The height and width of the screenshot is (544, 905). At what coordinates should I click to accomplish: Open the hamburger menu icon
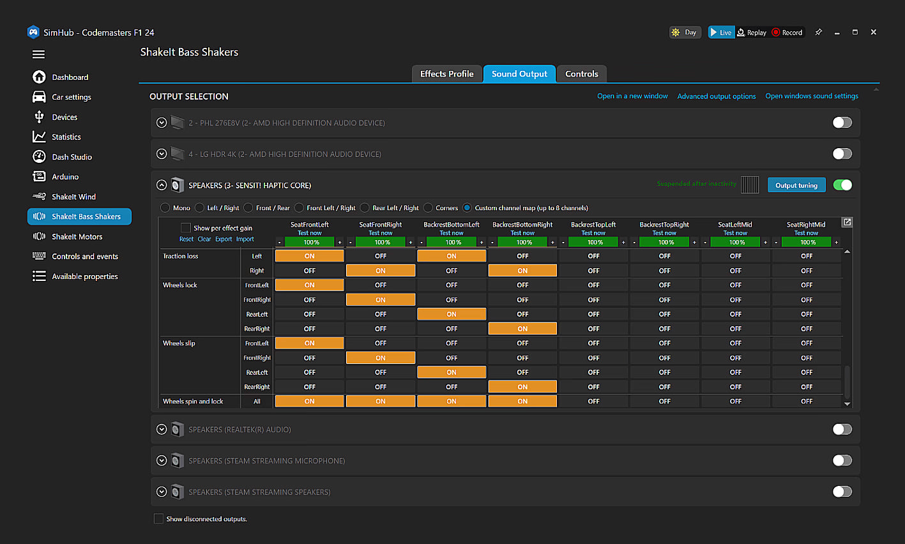click(38, 54)
